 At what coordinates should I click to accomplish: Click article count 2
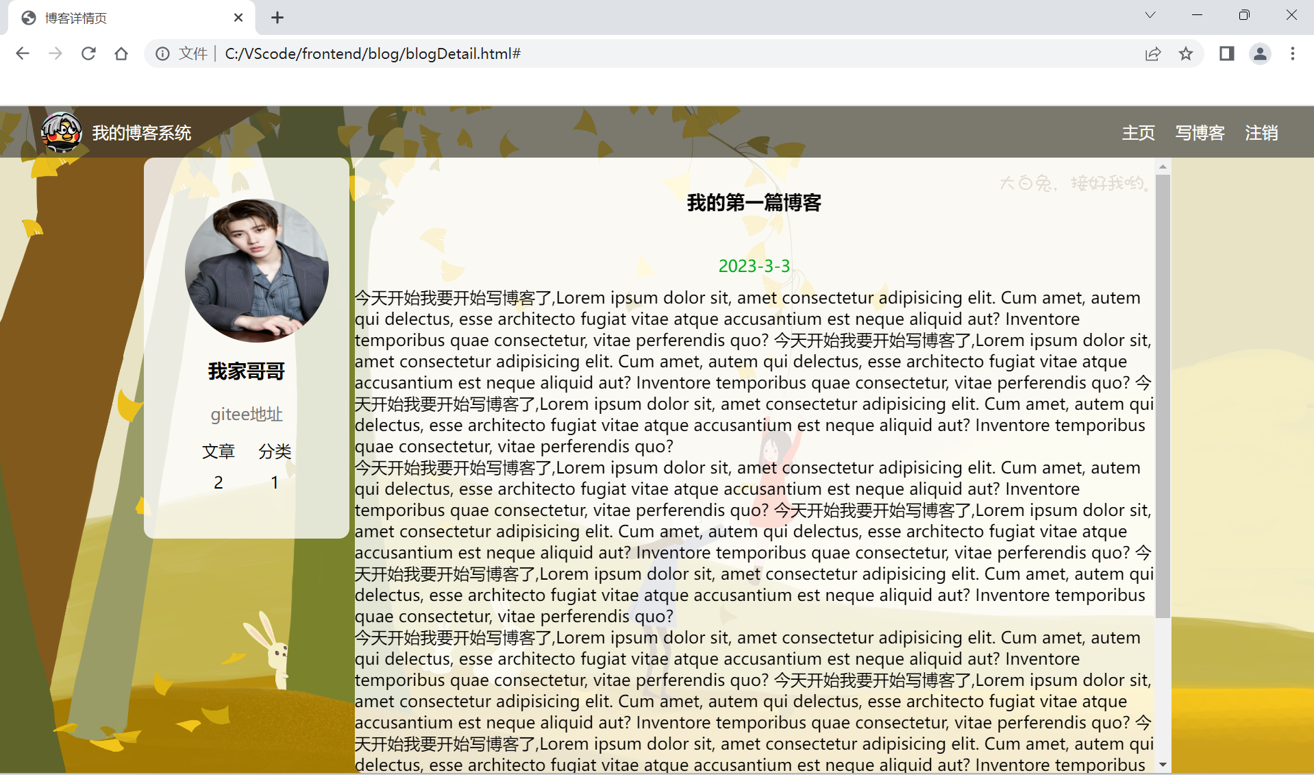pyautogui.click(x=219, y=482)
